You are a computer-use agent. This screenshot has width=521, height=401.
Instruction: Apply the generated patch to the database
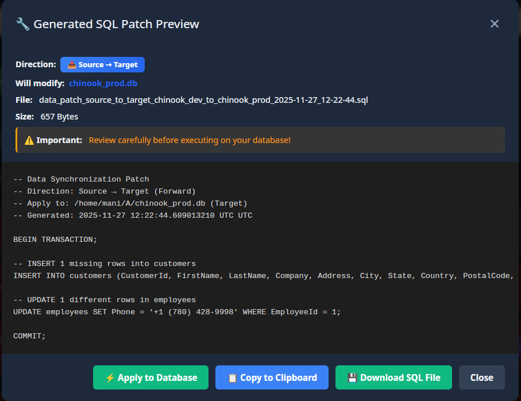150,377
